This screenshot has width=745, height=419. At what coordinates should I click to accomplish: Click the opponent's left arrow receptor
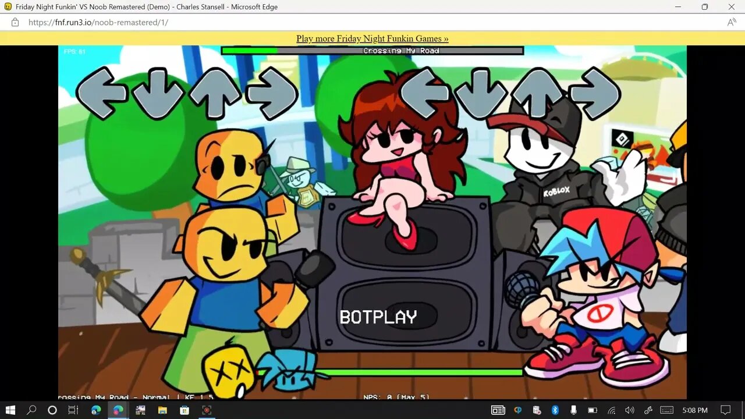101,93
